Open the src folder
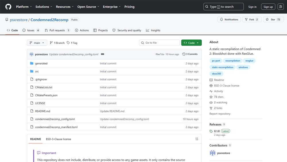 37,71
